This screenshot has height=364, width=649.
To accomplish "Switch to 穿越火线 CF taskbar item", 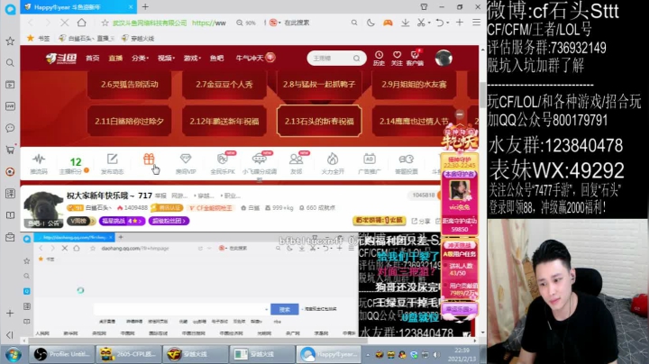I will click(195, 354).
